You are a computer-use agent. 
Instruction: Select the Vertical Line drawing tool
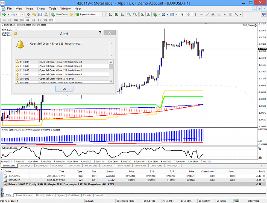pos(195,14)
